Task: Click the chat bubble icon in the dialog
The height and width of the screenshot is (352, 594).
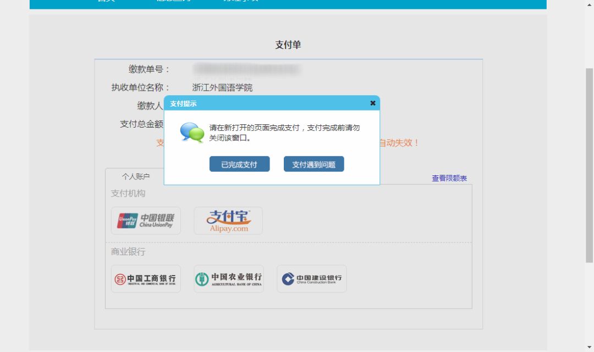Action: click(x=192, y=133)
